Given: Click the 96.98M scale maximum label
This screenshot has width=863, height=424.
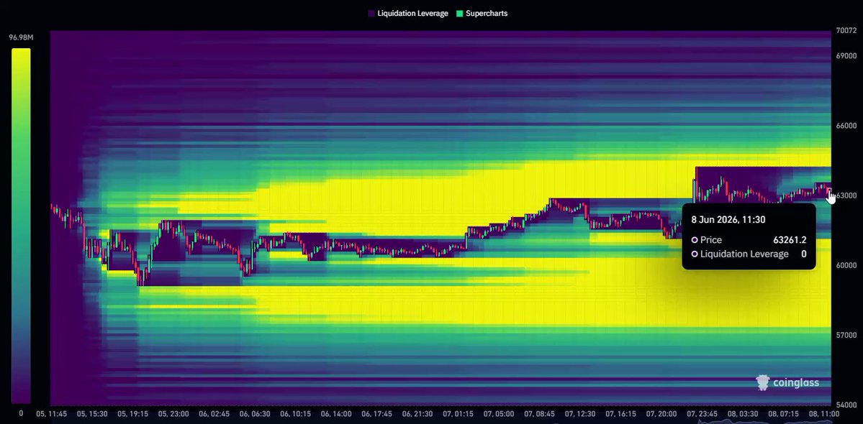Looking at the screenshot, I should pos(21,37).
